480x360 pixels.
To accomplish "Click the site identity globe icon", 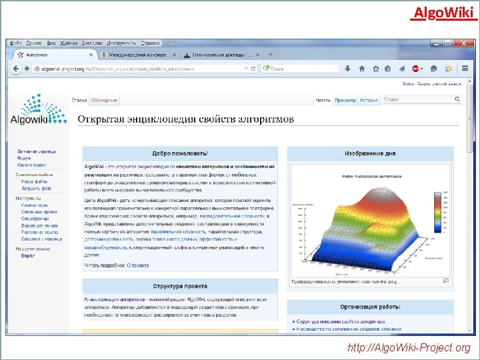I will [x=37, y=69].
